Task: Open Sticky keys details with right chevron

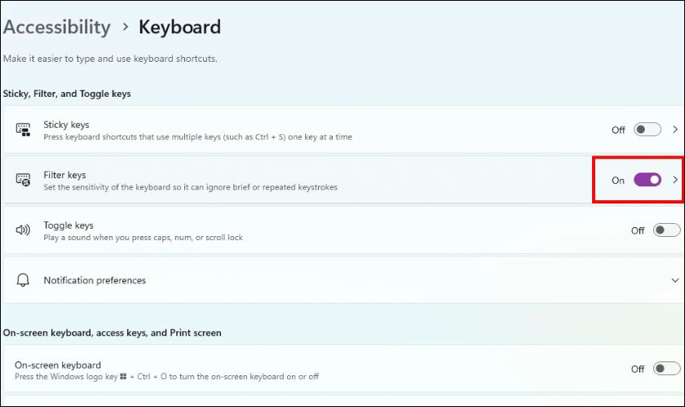Action: click(x=675, y=129)
